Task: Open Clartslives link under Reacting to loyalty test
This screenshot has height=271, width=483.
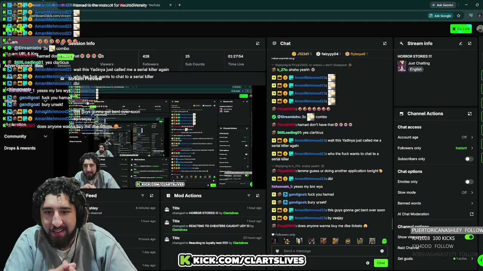Action: [240, 243]
